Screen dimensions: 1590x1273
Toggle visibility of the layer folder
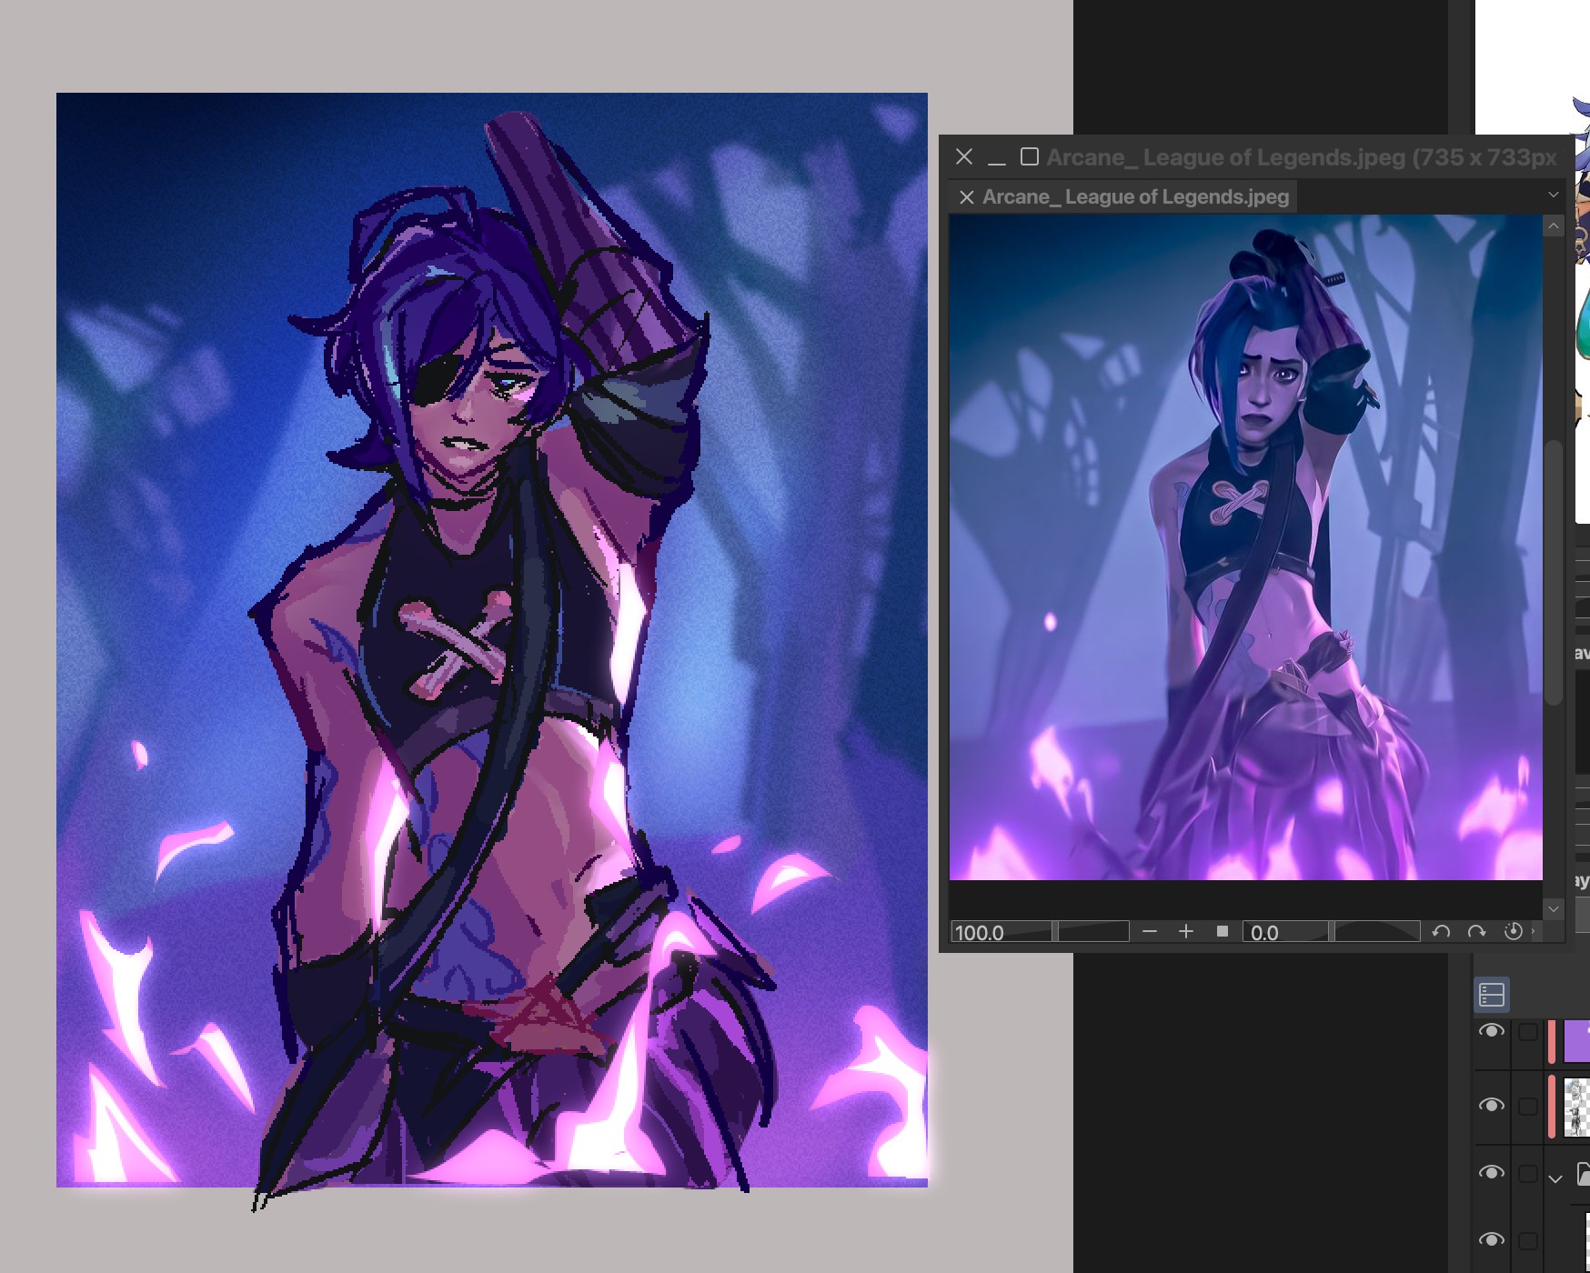[x=1491, y=1173]
